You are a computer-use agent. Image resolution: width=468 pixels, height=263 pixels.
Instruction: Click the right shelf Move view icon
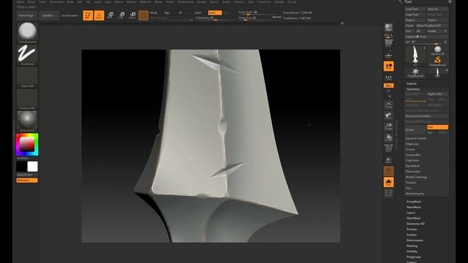coord(388,115)
